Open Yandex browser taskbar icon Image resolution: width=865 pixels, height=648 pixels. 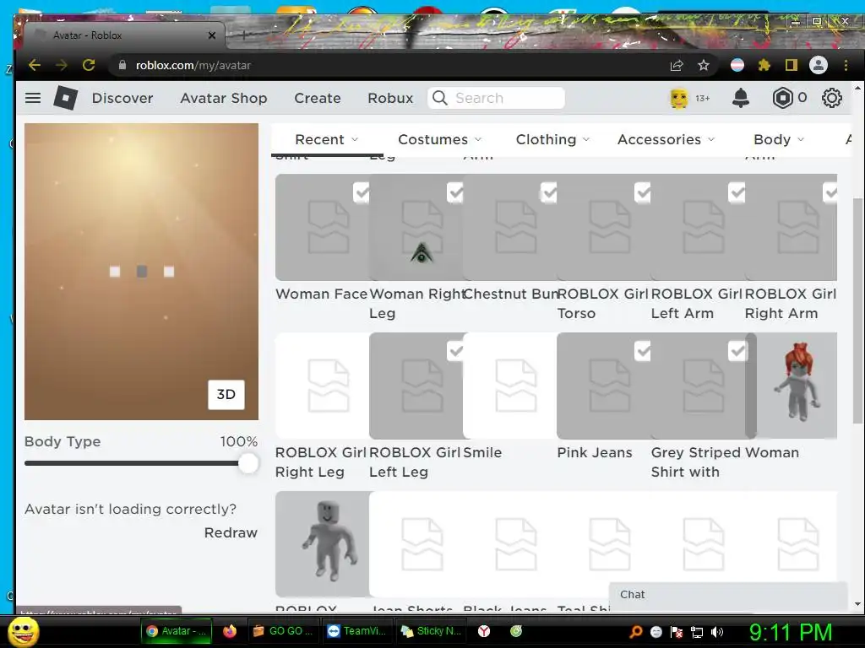484,631
